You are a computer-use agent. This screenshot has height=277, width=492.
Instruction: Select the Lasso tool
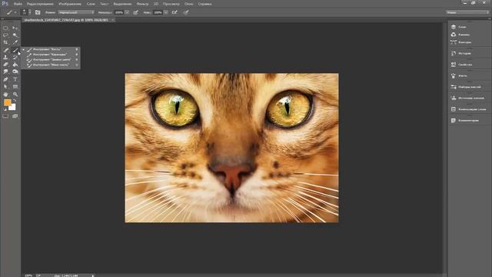pos(5,35)
